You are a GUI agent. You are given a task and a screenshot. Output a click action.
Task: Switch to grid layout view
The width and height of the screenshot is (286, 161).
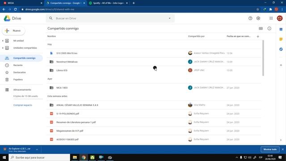pos(261,29)
